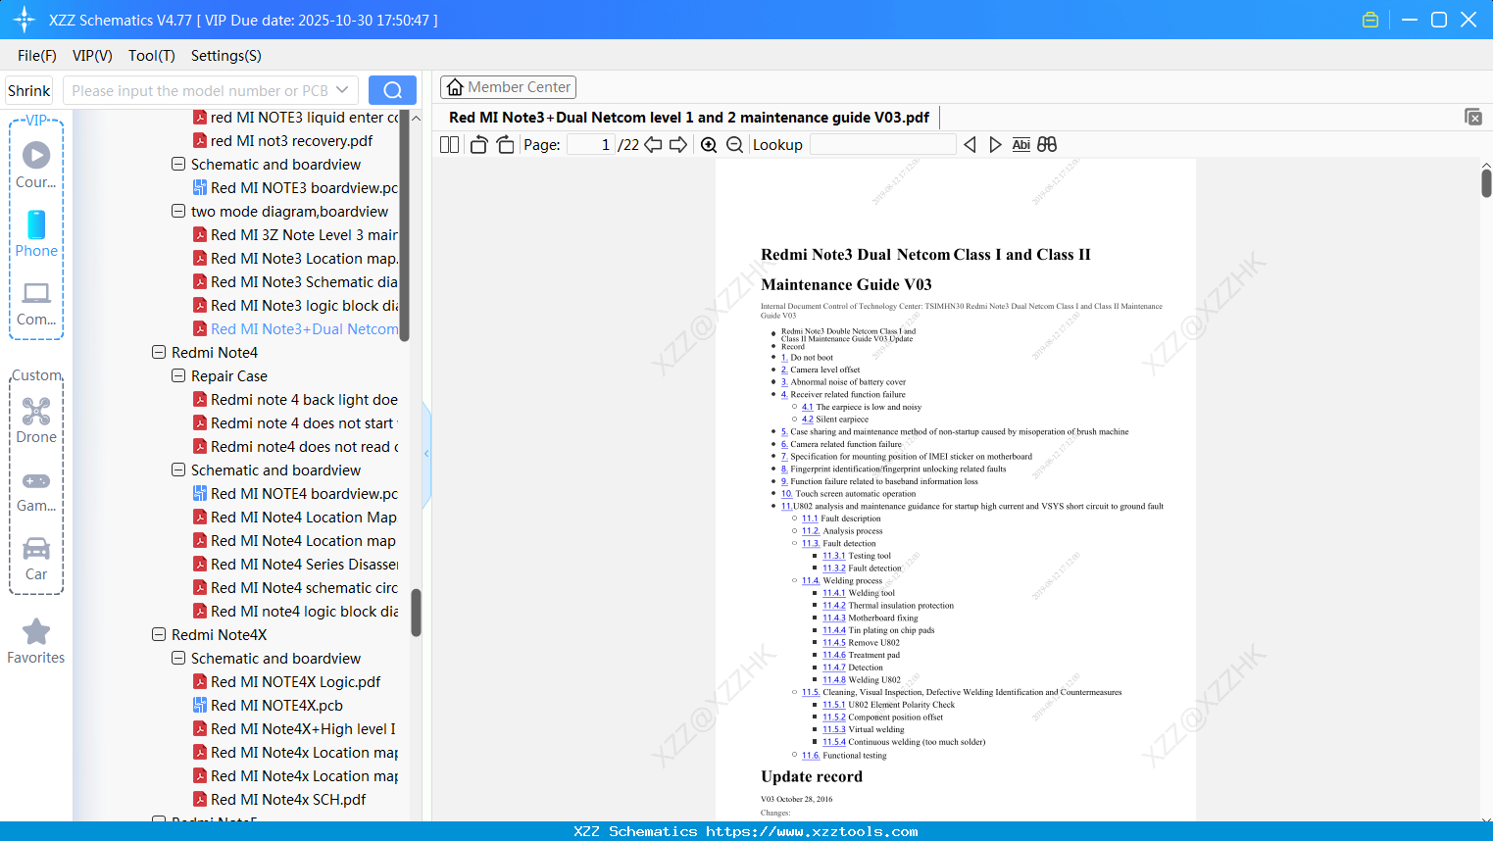Close all document tabs icon
The height and width of the screenshot is (841, 1493).
(x=1473, y=117)
